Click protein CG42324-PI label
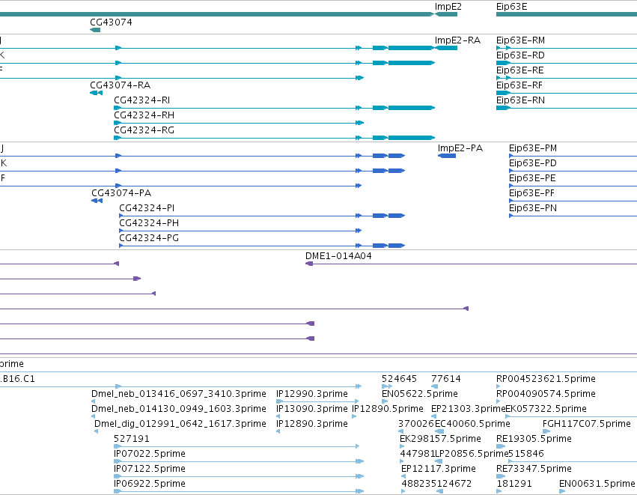 pos(147,208)
